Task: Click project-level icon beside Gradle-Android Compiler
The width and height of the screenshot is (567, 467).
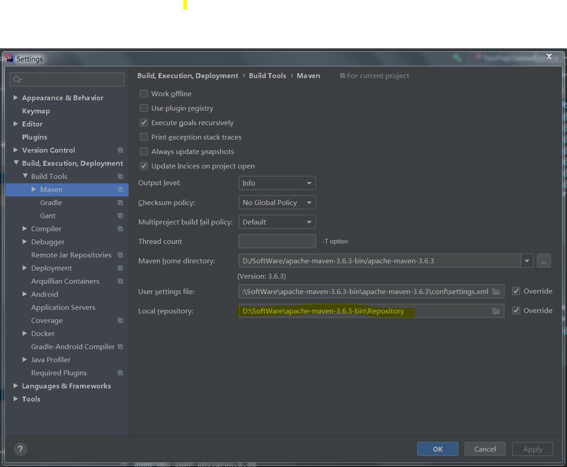Action: (120, 347)
